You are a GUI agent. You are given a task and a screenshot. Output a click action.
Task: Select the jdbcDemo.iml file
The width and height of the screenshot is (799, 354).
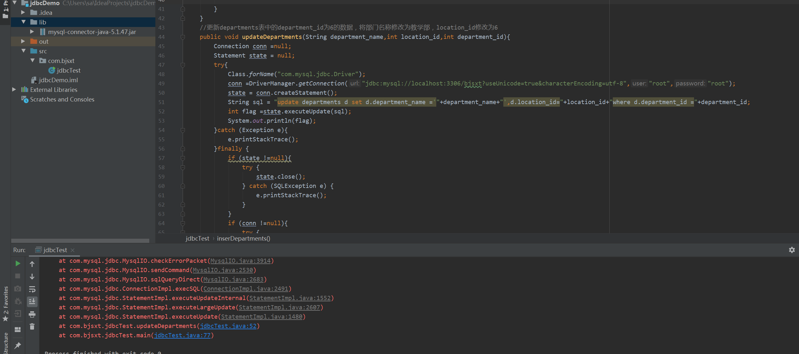[x=58, y=80]
